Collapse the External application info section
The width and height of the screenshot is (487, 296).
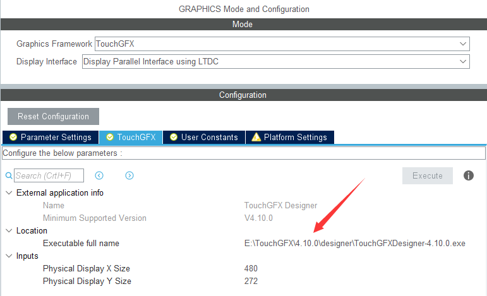point(9,192)
